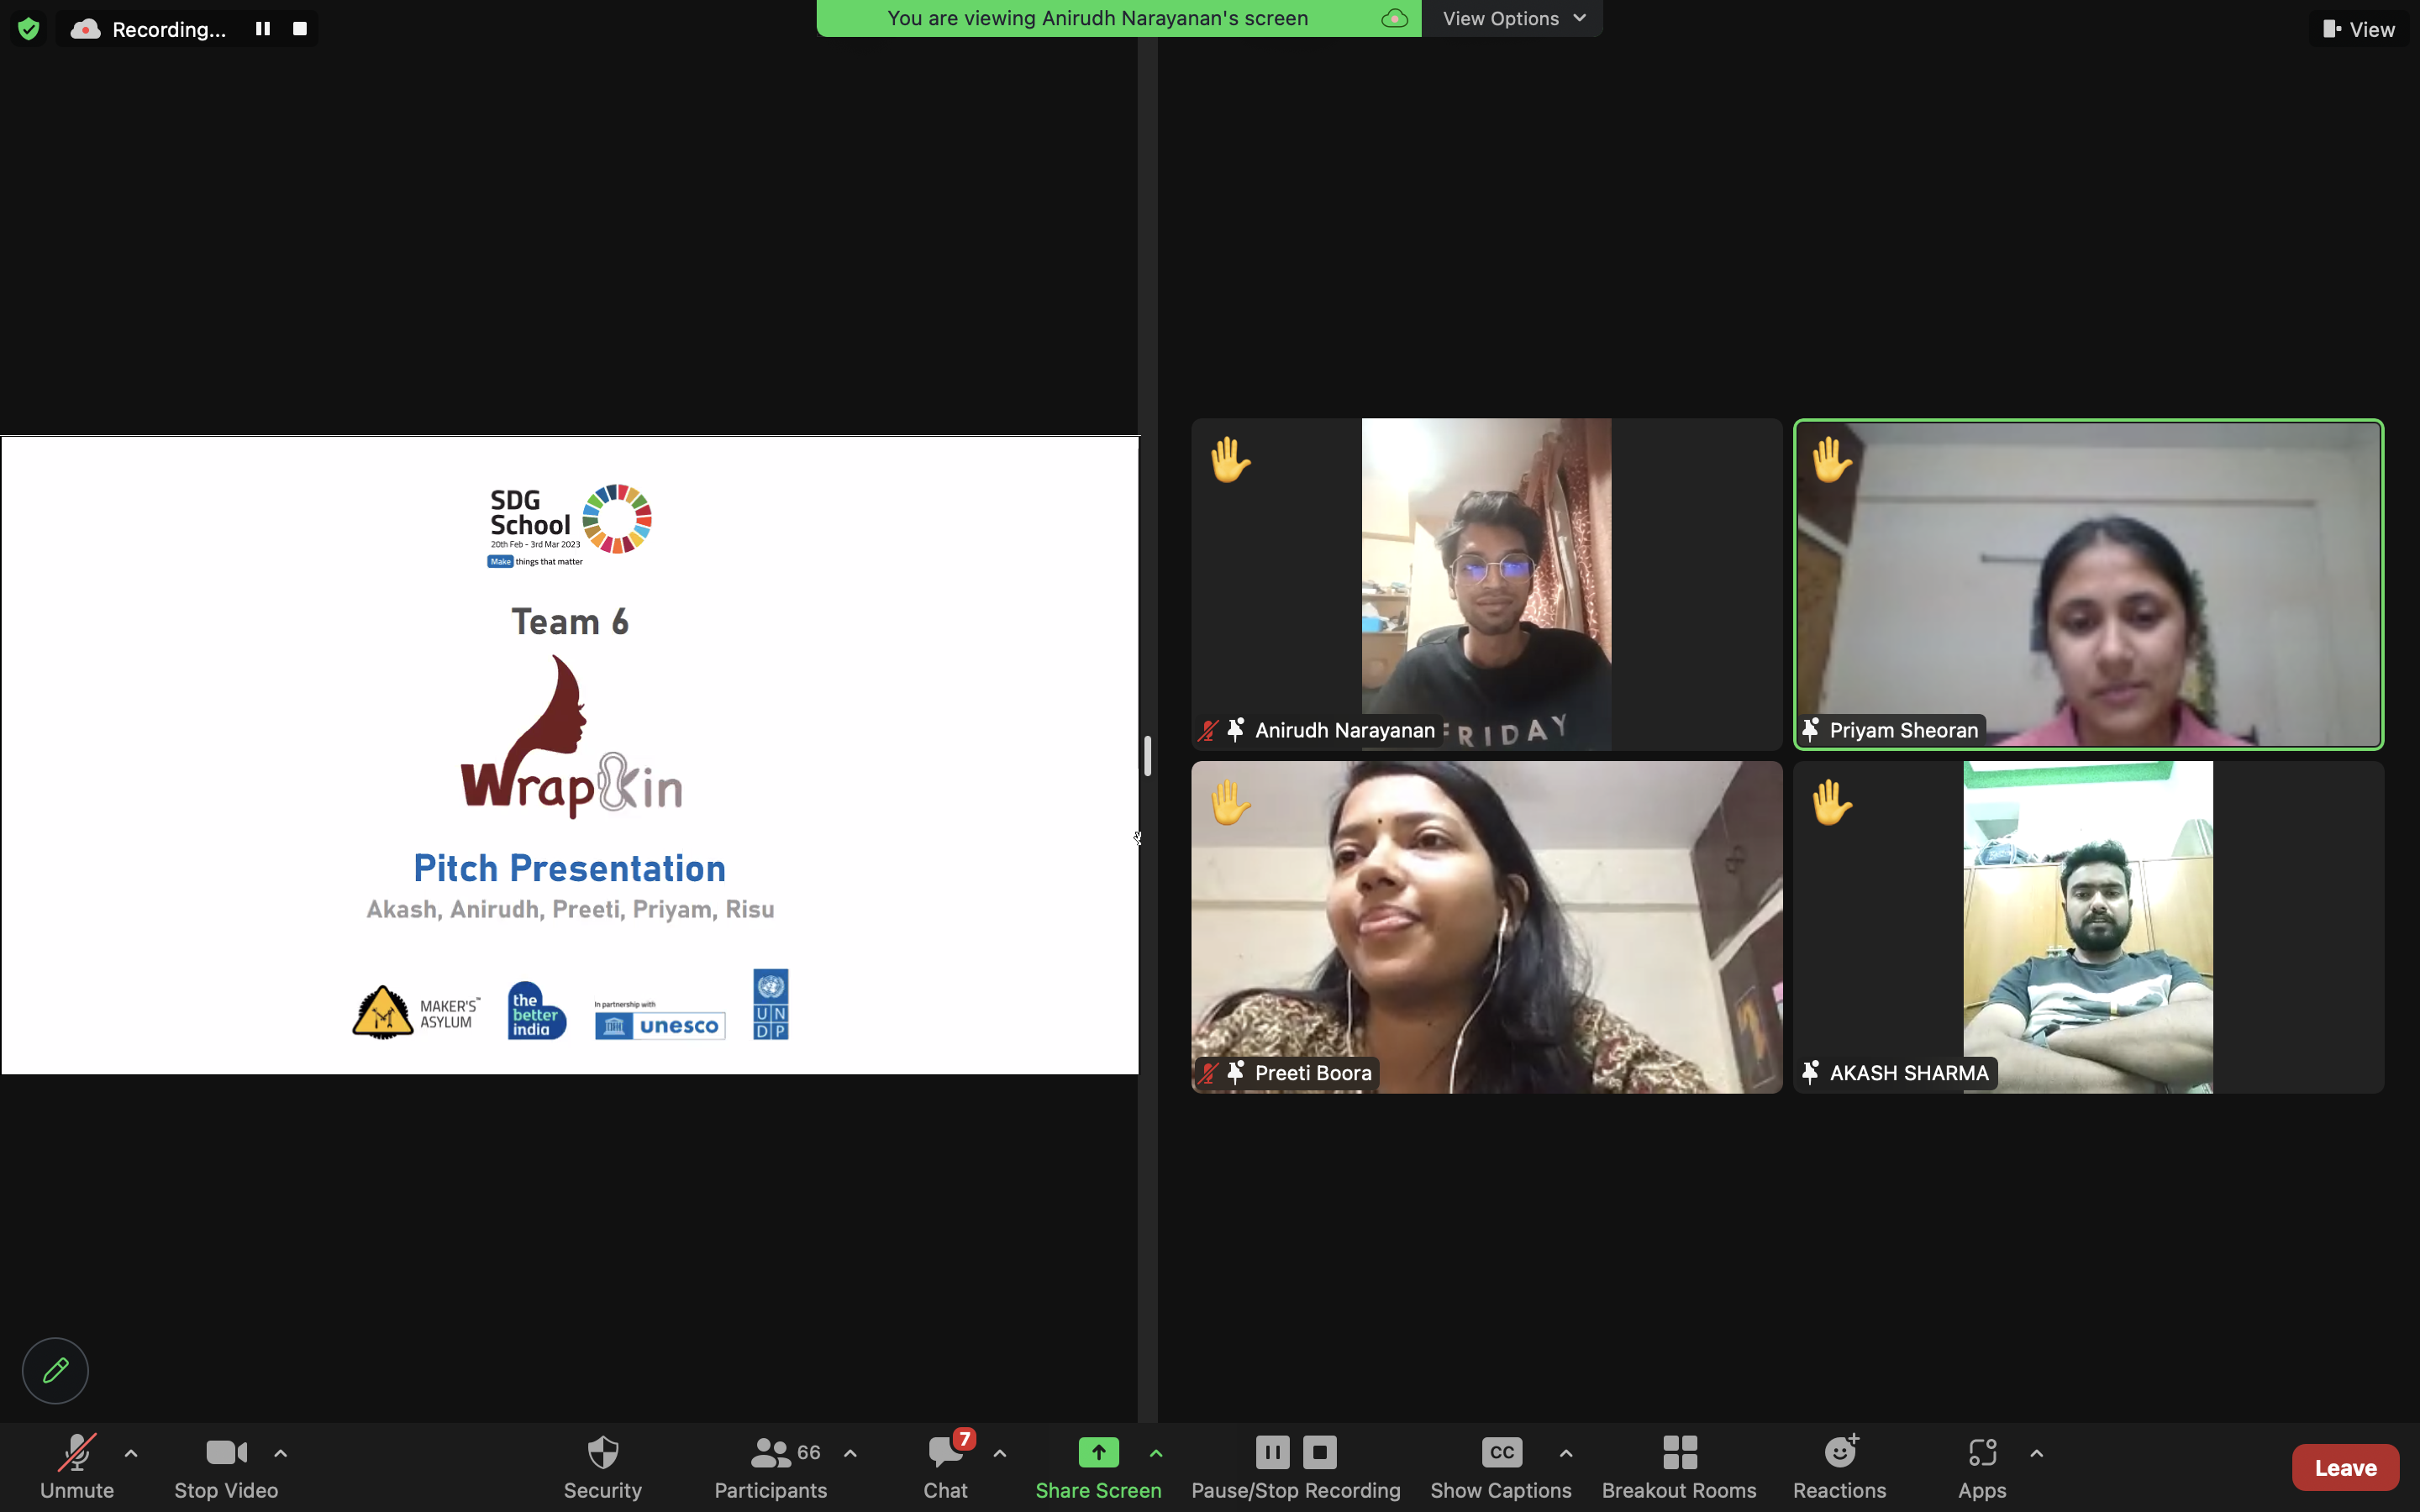The height and width of the screenshot is (1512, 2420).
Task: Click the green encryption shield icon
Action: coord(28,29)
